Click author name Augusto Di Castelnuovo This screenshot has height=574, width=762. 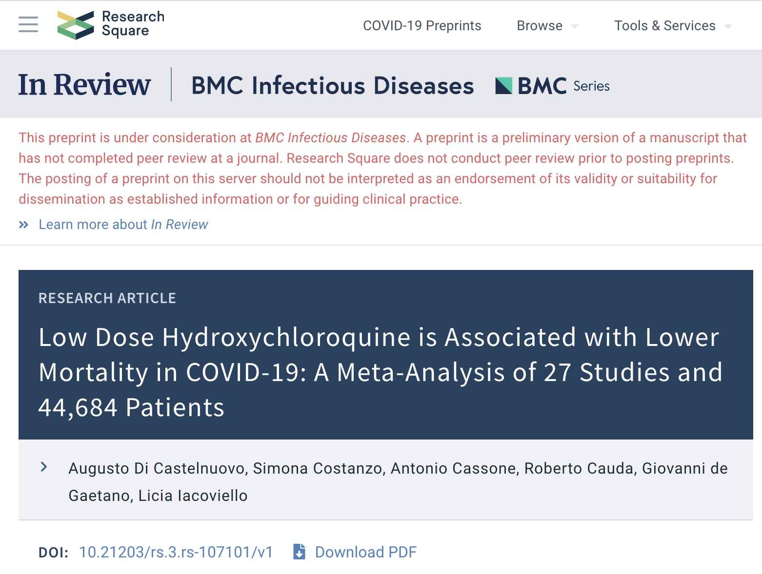tap(157, 468)
